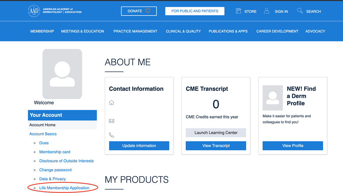Click 'CME Credits earned this year' text

212,117
